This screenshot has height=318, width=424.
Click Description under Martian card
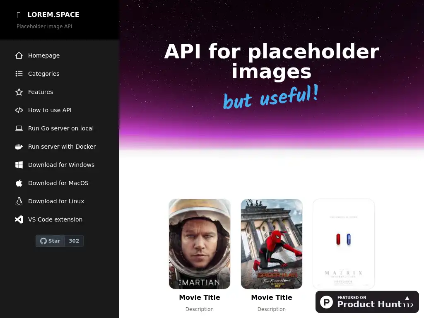coord(200,309)
